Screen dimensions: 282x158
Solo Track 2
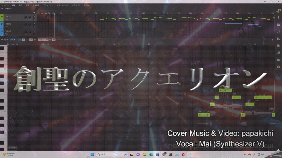click(x=34, y=19)
